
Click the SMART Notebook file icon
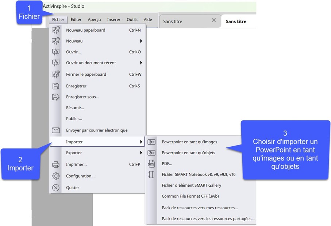click(151, 174)
